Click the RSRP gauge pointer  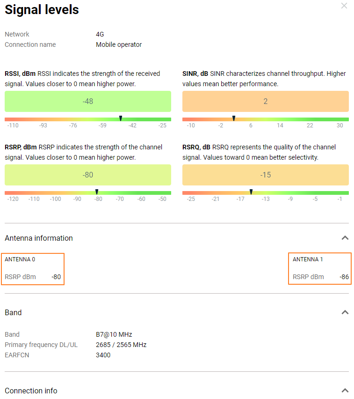pyautogui.click(x=97, y=192)
